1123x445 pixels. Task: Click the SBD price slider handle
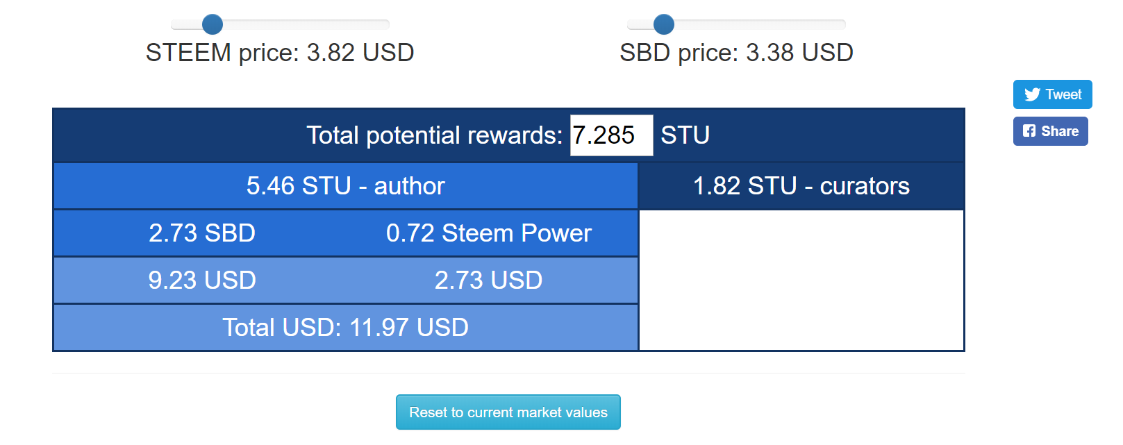tap(664, 24)
